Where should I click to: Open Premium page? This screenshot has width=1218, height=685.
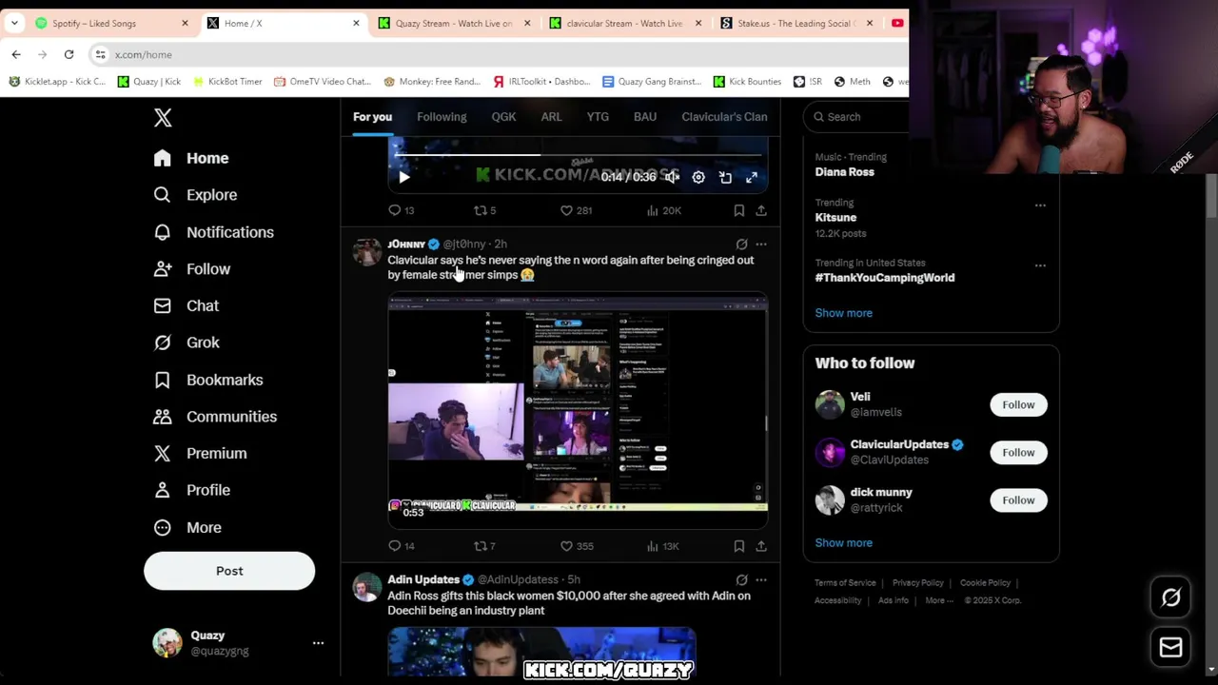[201, 454]
